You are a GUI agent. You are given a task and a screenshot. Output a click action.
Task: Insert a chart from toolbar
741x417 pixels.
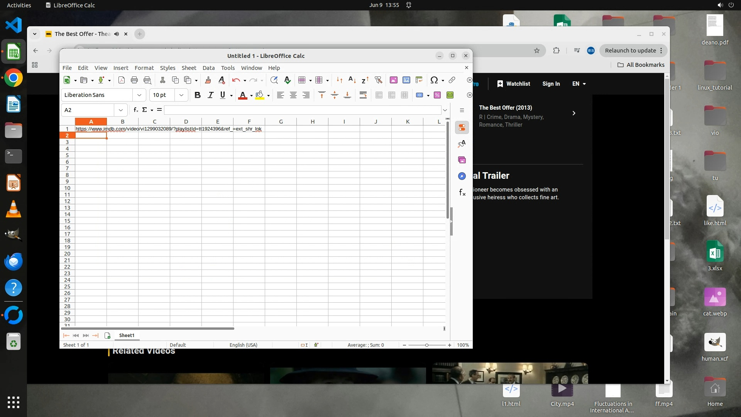pos(406,80)
